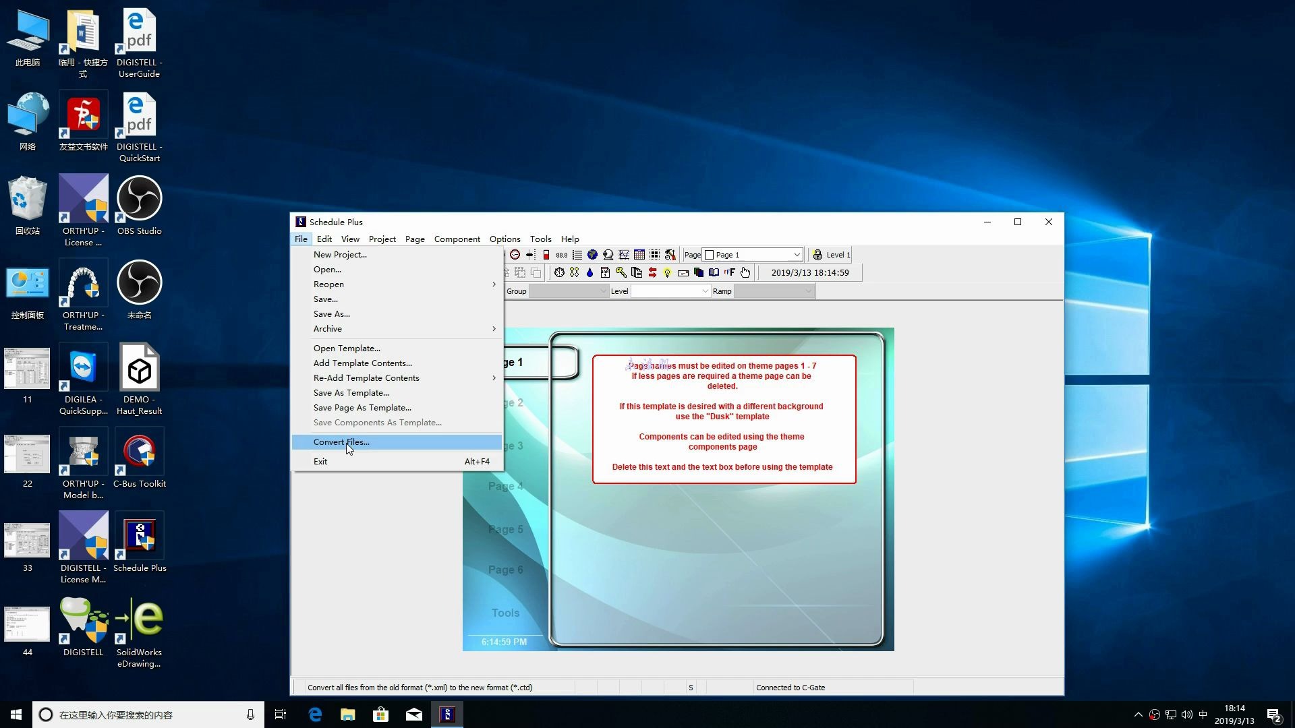Choose New Project from File menu
Screen dimensions: 1295x728
[x=397, y=255]
